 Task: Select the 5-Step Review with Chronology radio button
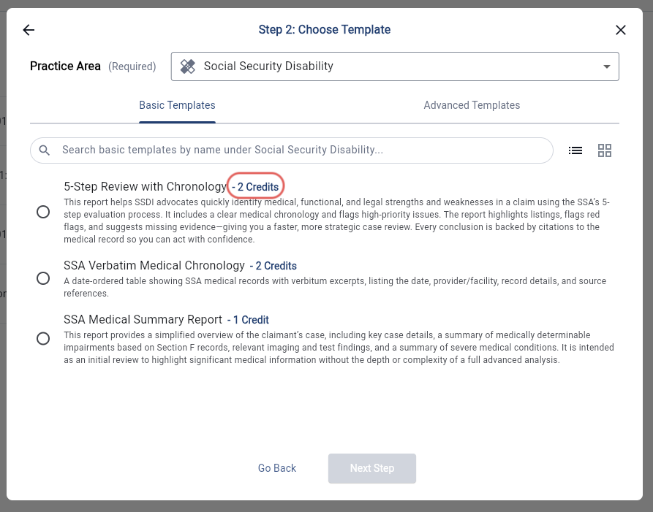tap(43, 212)
